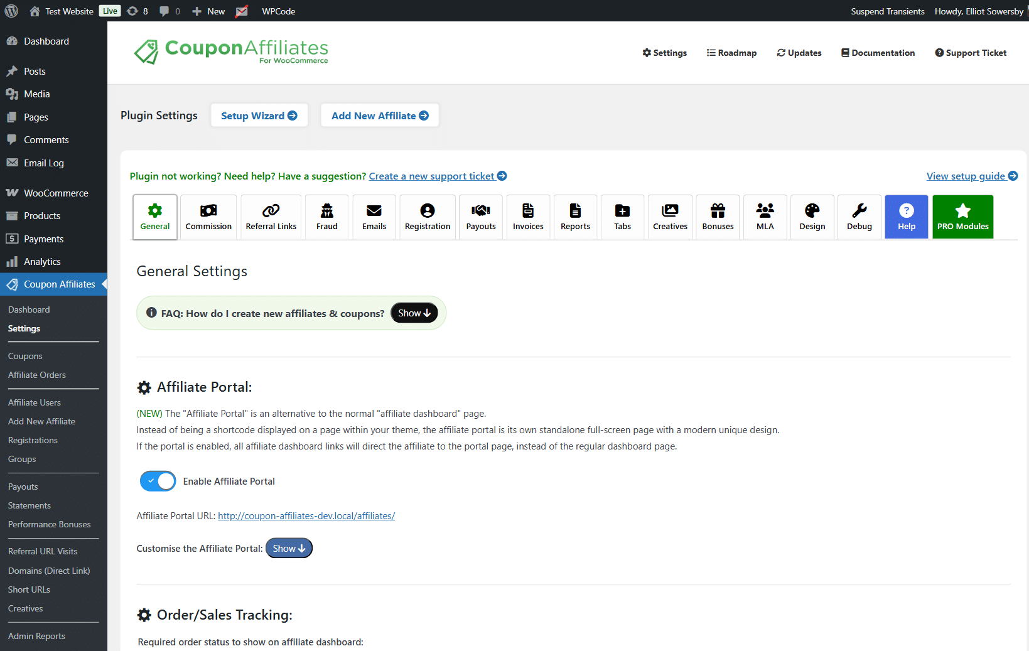Screen dimensions: 1029x651
Task: Open the Registration tab
Action: click(428, 217)
